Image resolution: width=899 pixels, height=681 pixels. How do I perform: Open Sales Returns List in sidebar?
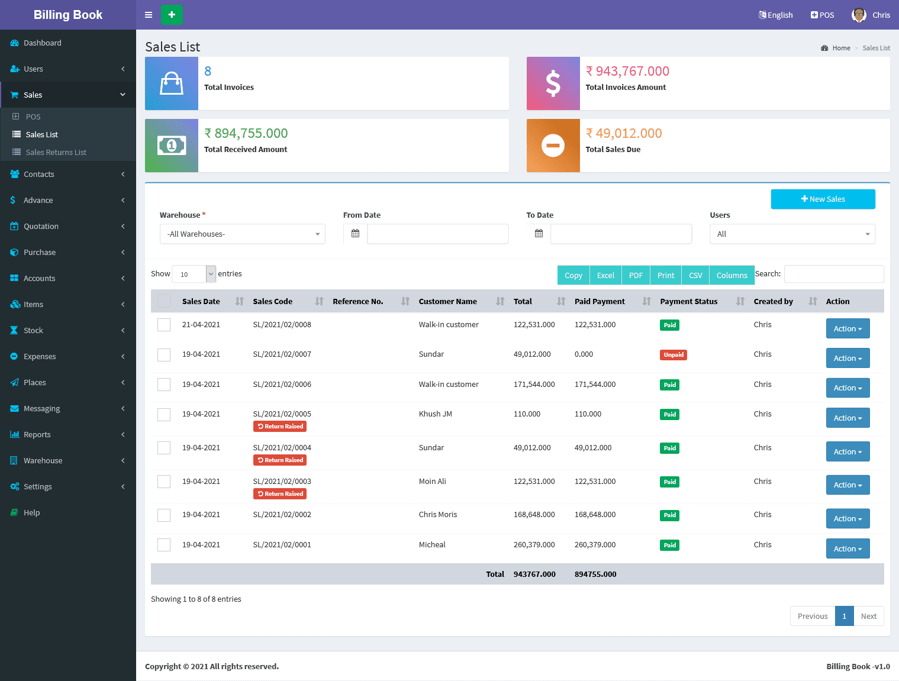point(56,152)
